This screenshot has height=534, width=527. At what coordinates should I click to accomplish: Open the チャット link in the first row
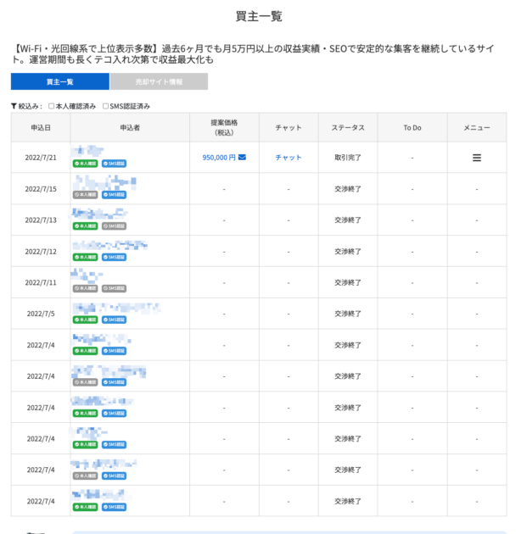289,158
